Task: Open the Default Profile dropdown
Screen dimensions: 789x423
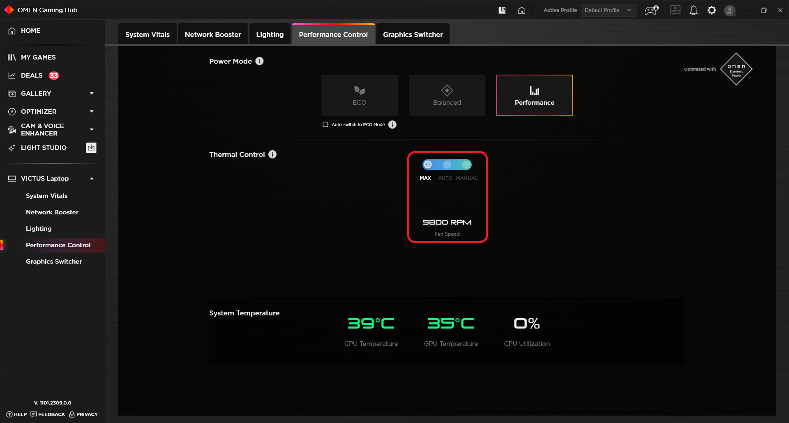Action: (609, 10)
